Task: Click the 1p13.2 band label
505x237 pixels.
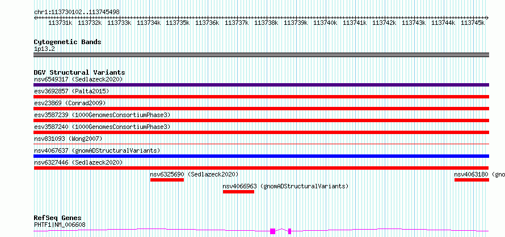Action: 44,49
